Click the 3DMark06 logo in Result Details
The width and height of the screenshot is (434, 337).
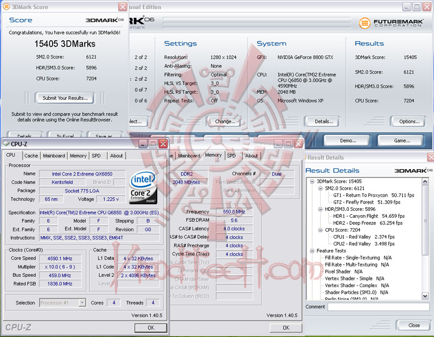pos(413,171)
